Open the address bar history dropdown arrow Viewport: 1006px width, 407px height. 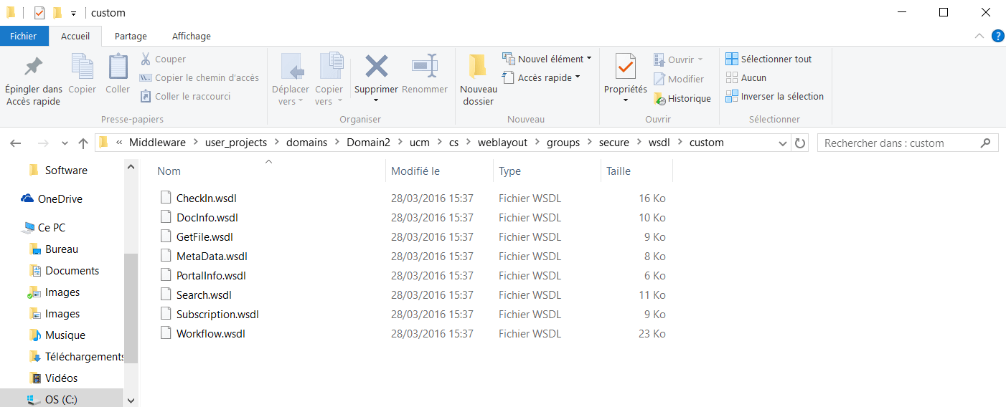tap(783, 143)
